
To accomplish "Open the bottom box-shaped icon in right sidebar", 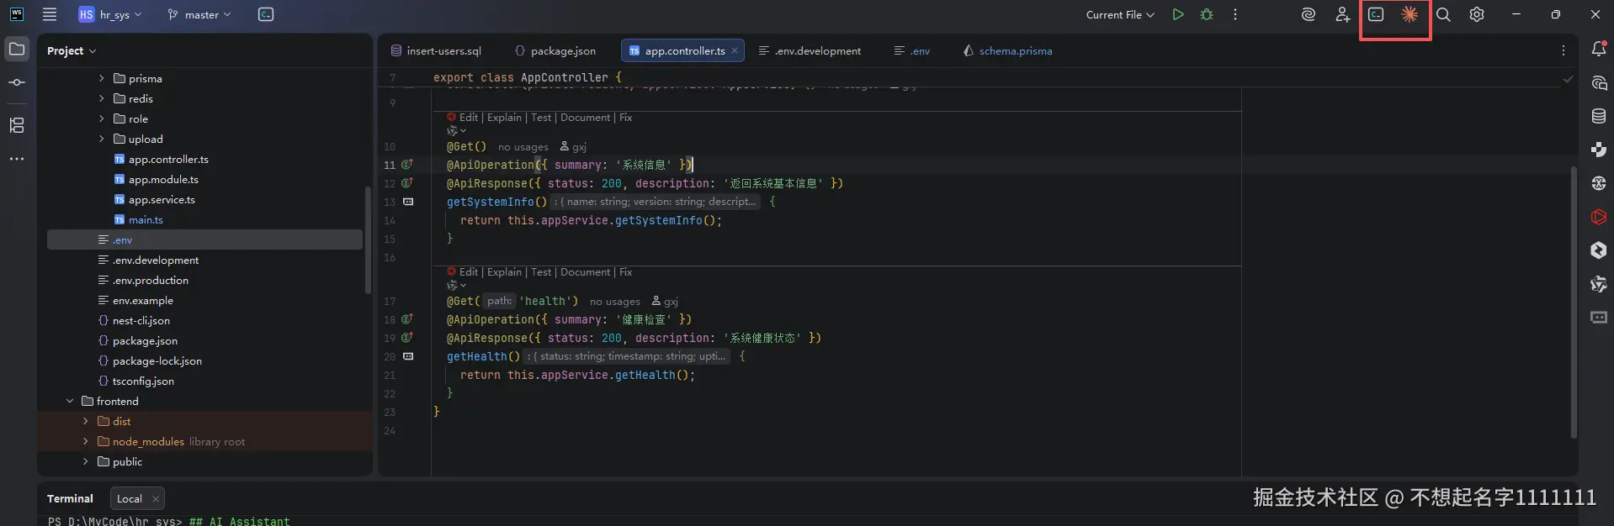I will pos(1599,318).
